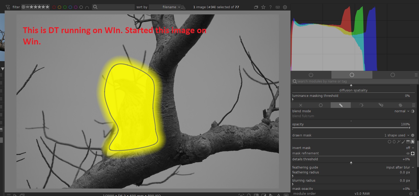Select the drawn mask pencil tab
419x196 pixels.
pos(340,105)
